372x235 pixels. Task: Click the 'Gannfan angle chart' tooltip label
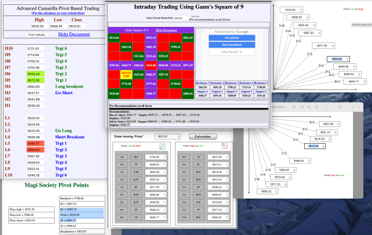[x=361, y=24]
